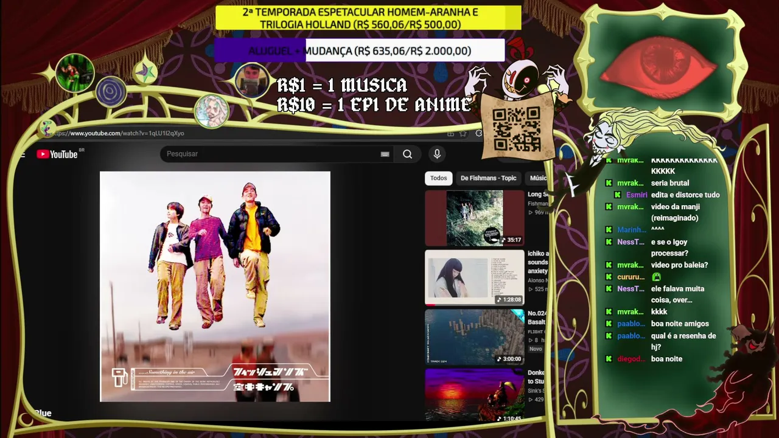The width and height of the screenshot is (779, 438).
Task: Select the De Fishmans - Topic chip
Action: [x=488, y=178]
